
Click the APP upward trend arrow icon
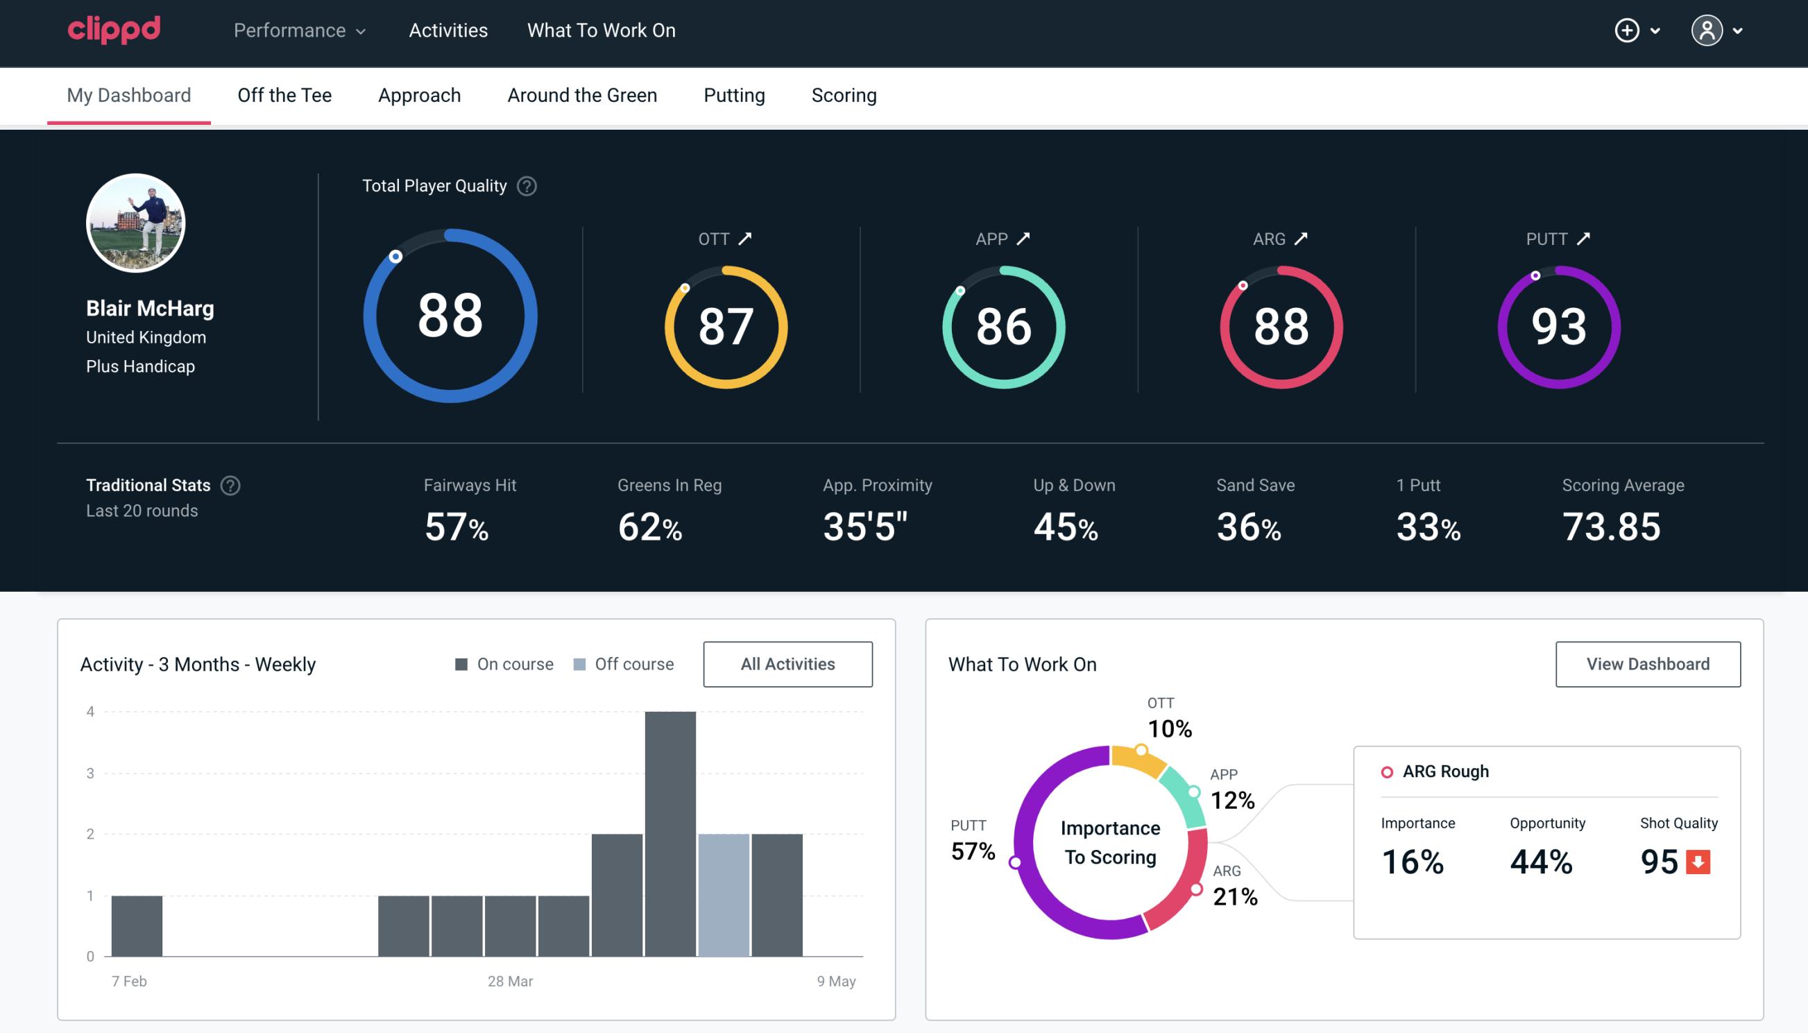(1025, 239)
